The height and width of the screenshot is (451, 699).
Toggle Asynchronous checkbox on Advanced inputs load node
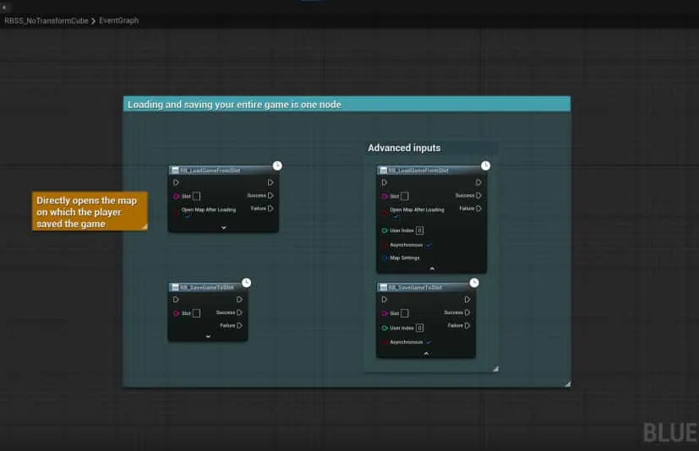point(429,245)
